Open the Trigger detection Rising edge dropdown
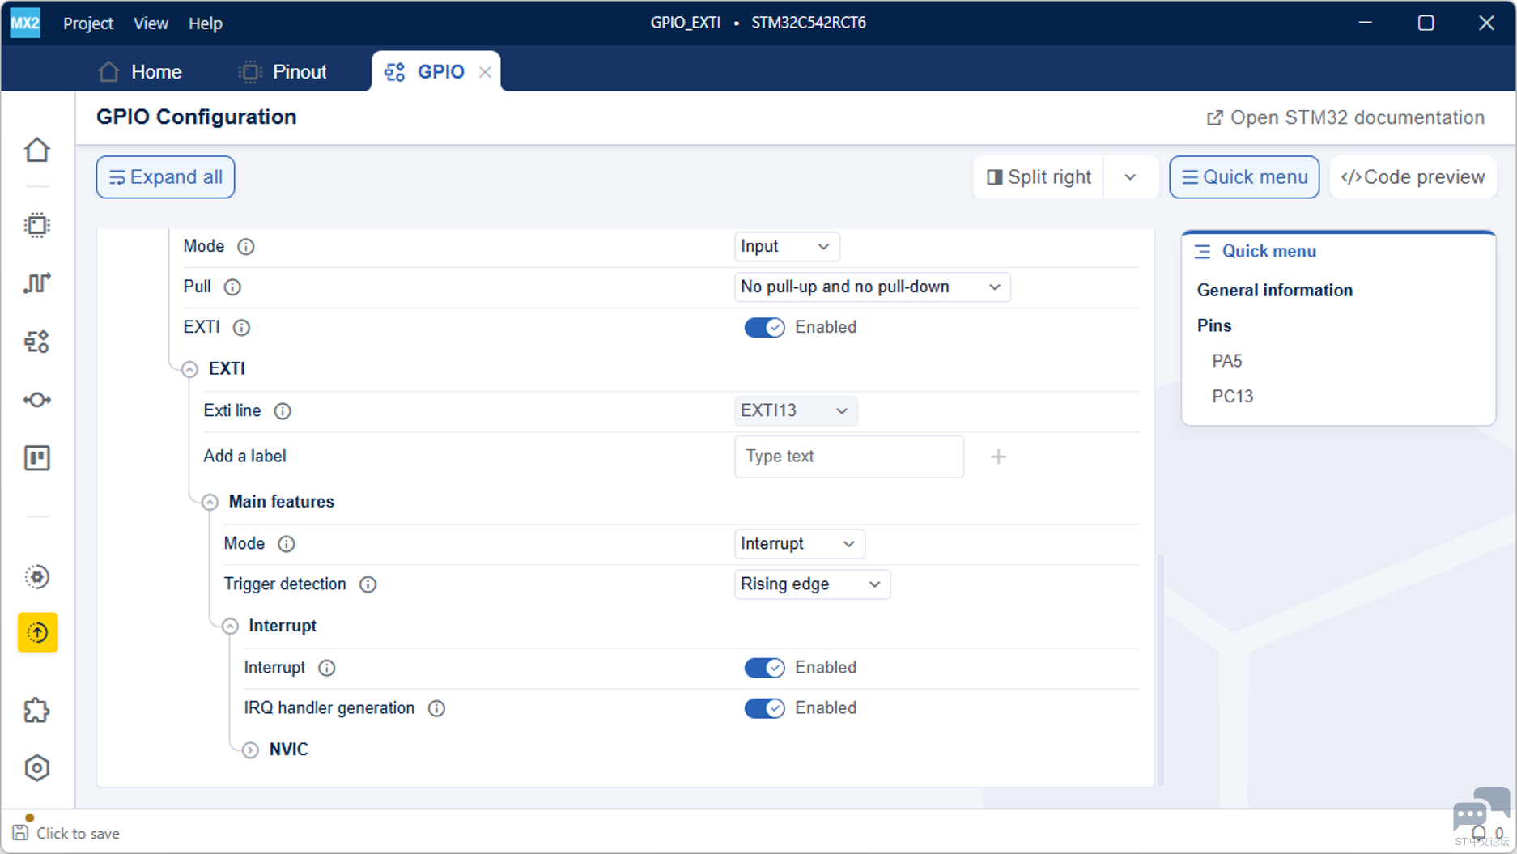This screenshot has height=854, width=1517. (812, 584)
